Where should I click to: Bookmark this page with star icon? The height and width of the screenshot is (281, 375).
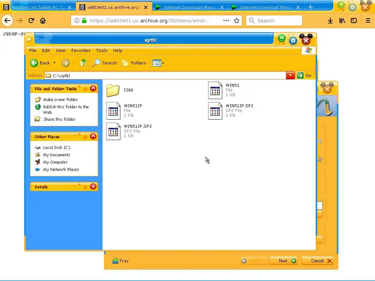point(237,20)
